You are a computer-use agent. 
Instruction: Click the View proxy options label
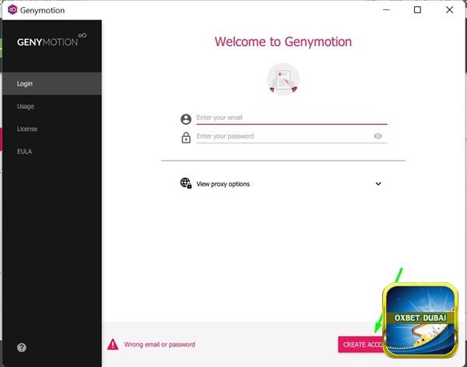[223, 184]
